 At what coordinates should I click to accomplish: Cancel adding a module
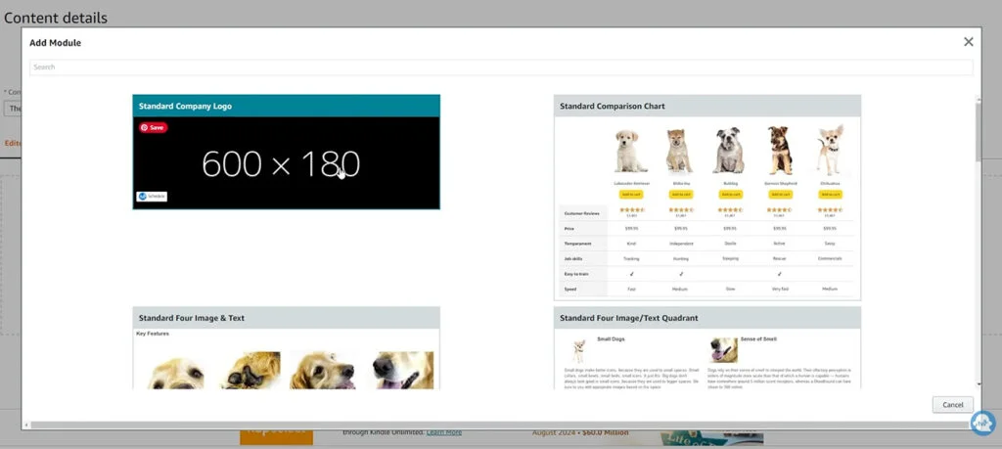(x=953, y=405)
